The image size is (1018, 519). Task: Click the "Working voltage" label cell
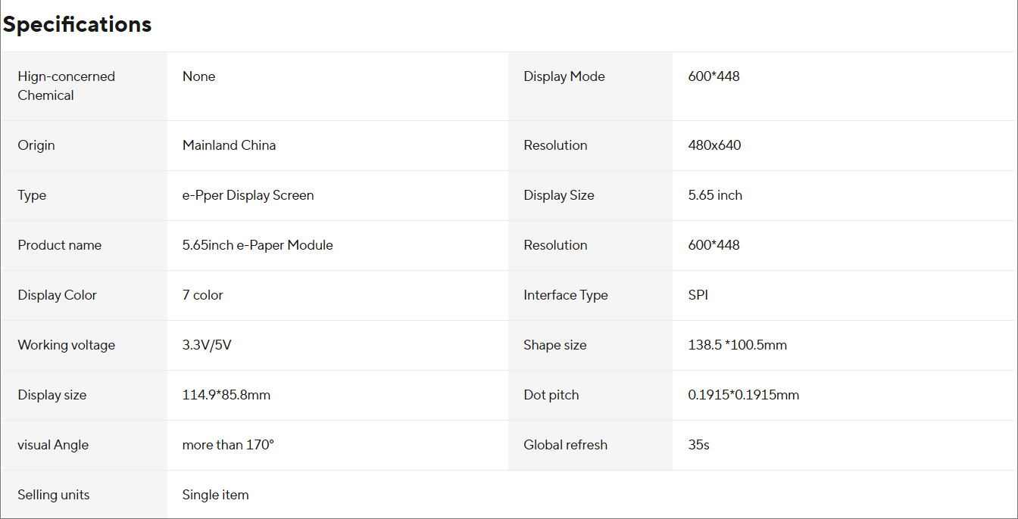pos(67,345)
